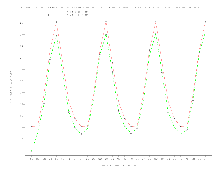
Task: Click x-axis forecast hour label 12
Action: click(57, 159)
